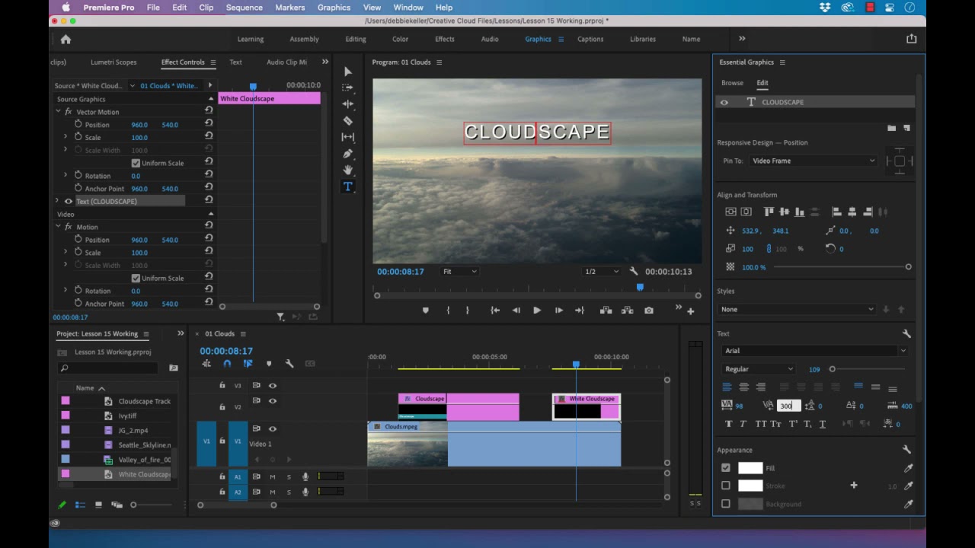
Task: Switch to the Color workspace
Action: (400, 39)
